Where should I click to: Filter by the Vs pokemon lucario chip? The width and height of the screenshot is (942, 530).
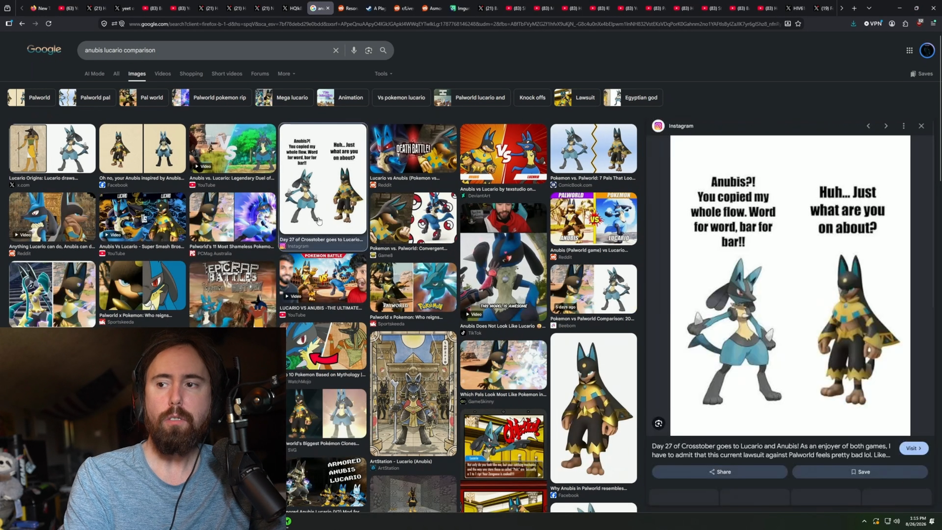coord(401,98)
